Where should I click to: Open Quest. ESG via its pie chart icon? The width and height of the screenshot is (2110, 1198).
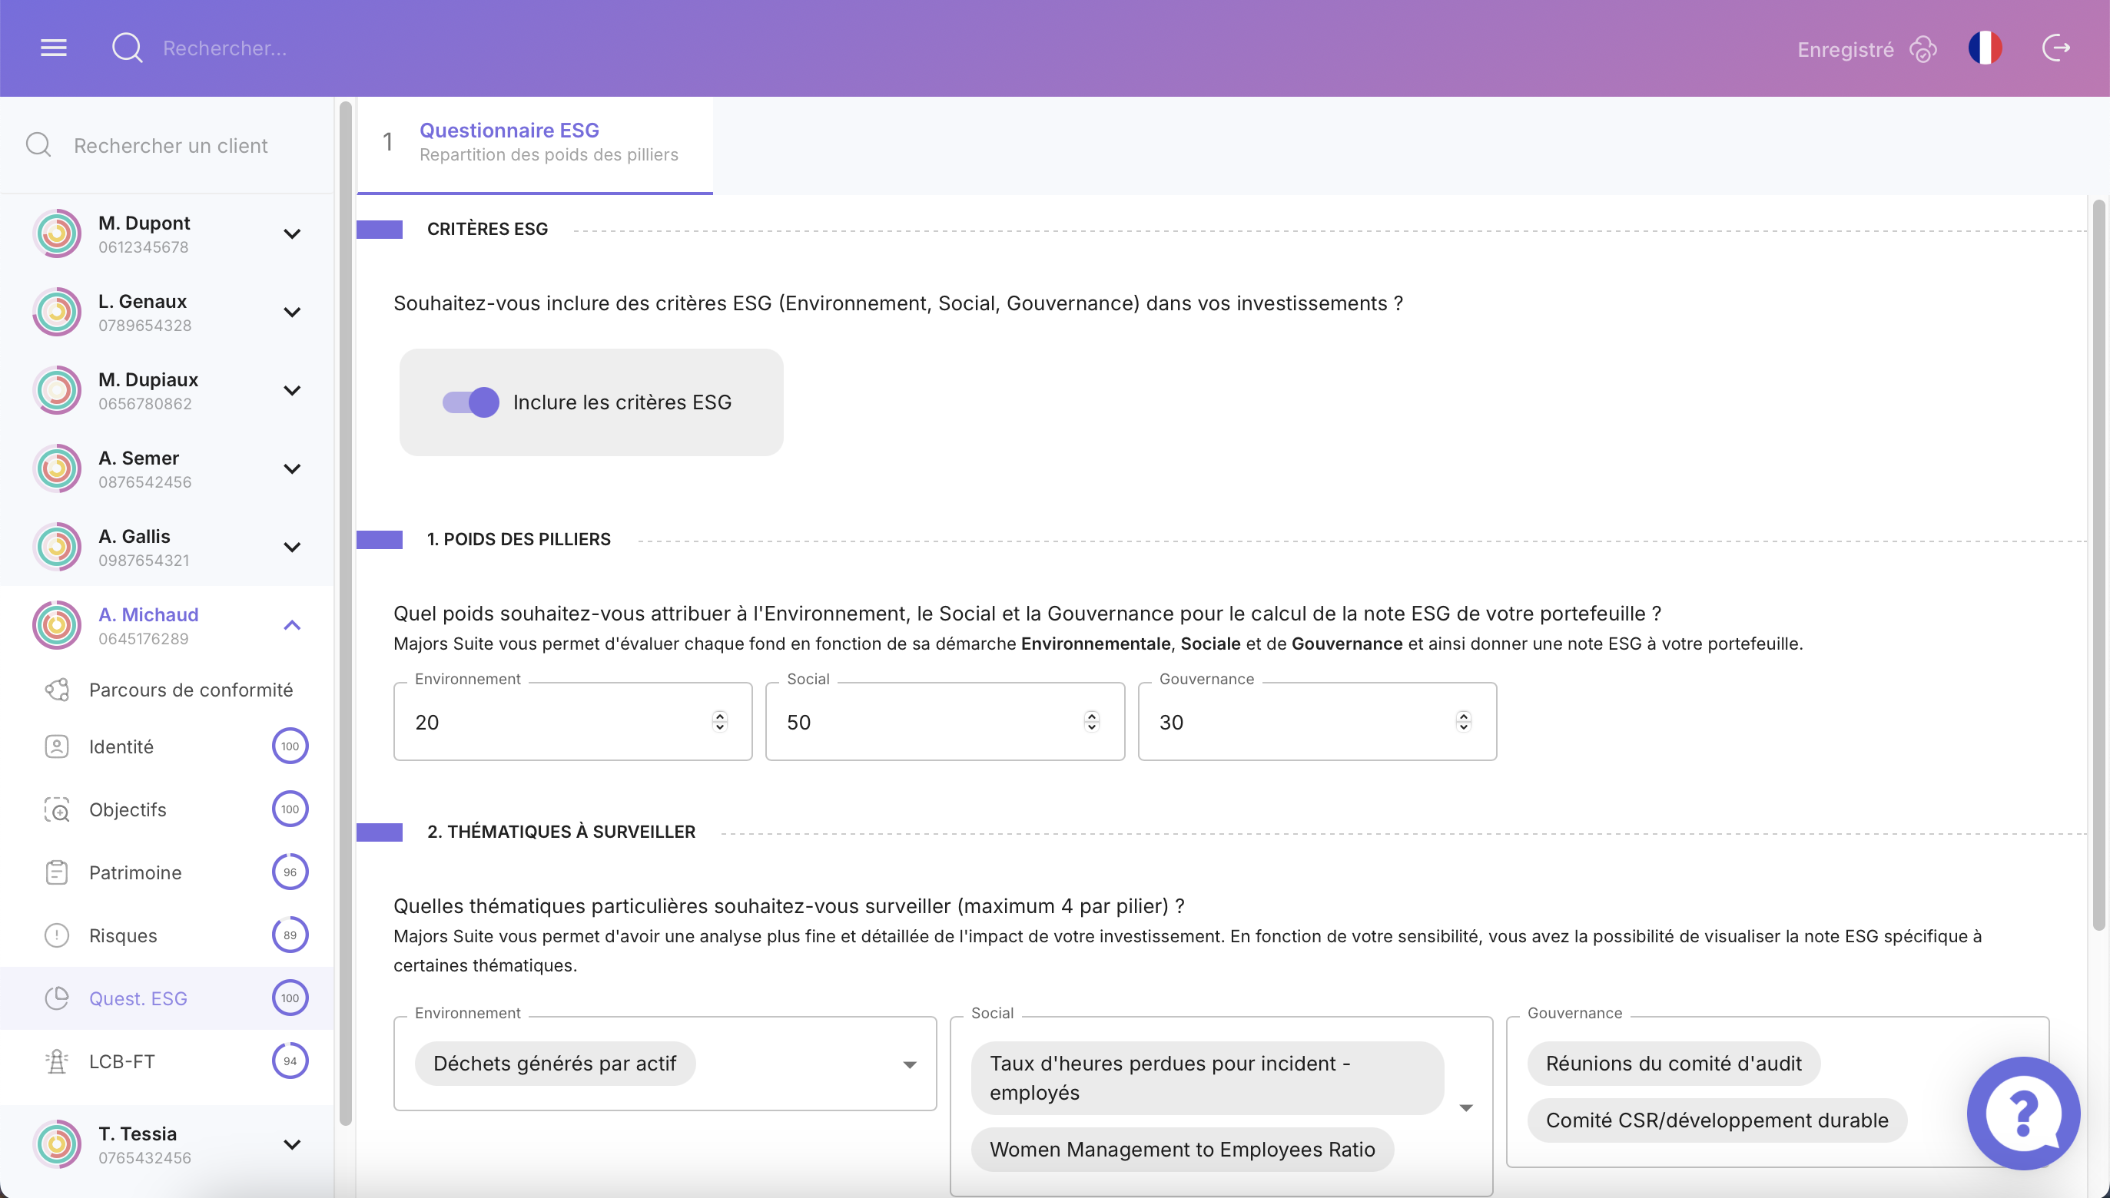click(56, 998)
